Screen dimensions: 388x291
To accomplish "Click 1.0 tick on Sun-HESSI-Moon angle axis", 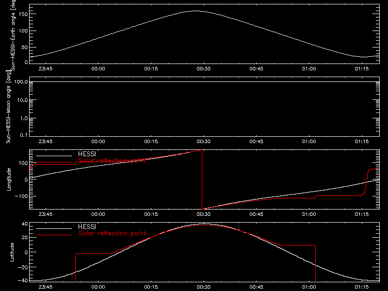I will 24,118.
